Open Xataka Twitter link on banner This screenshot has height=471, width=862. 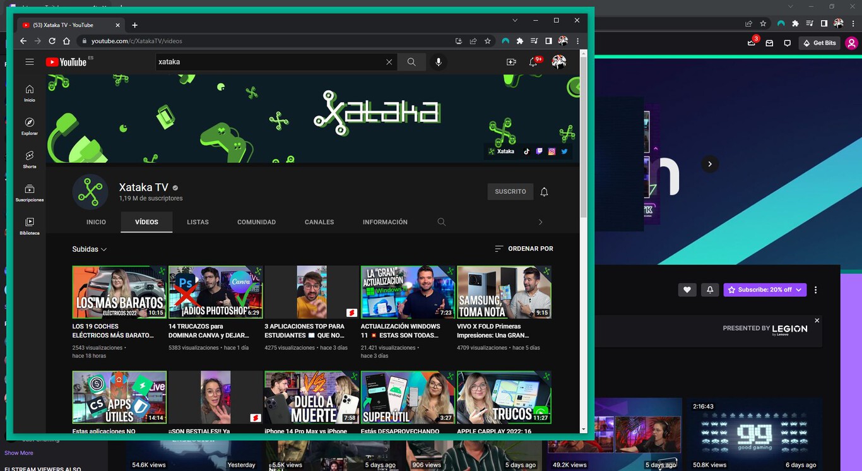point(564,152)
